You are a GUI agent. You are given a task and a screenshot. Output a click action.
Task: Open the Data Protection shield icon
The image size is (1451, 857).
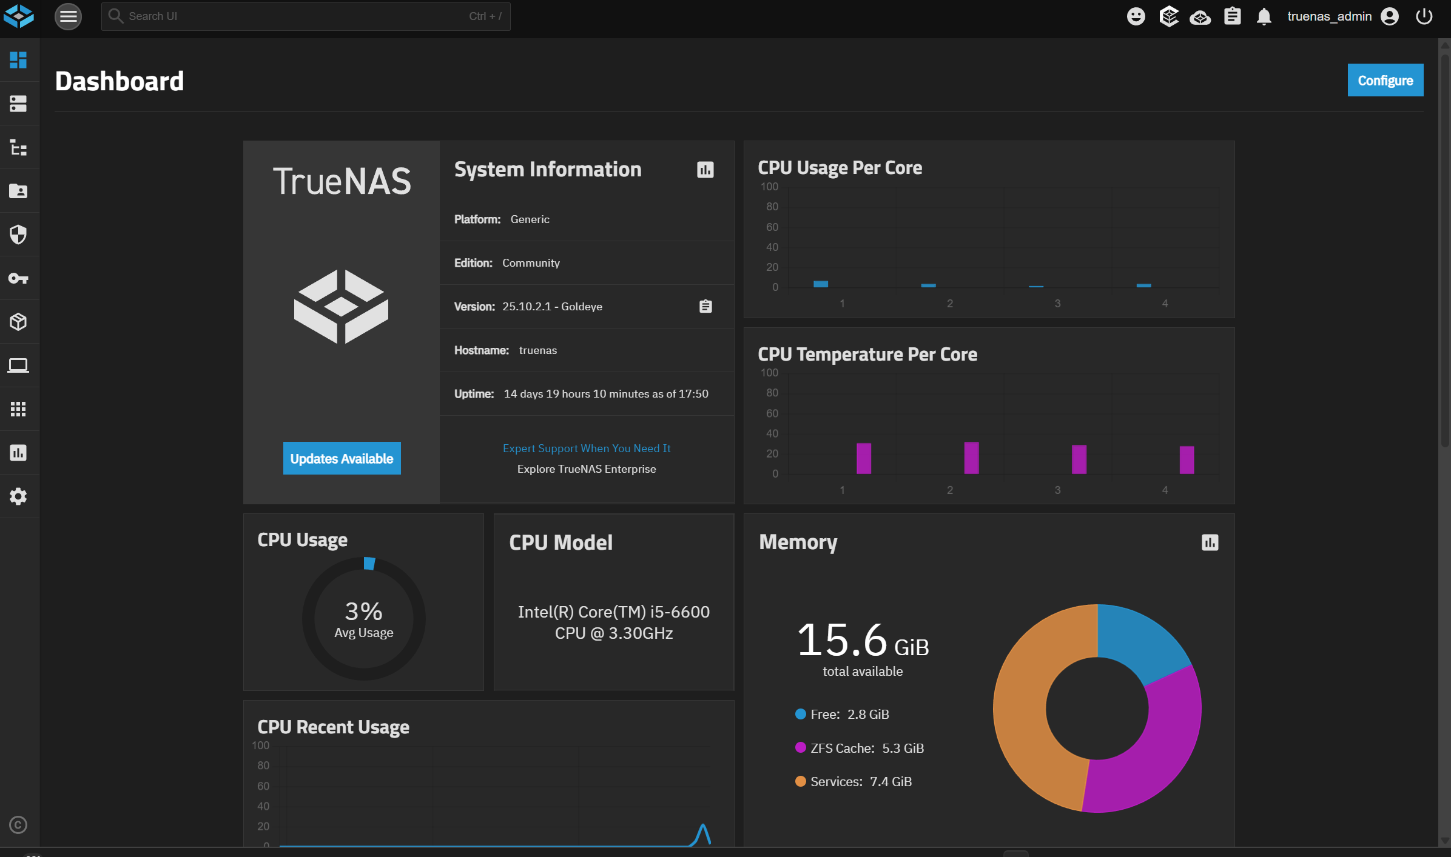18,235
